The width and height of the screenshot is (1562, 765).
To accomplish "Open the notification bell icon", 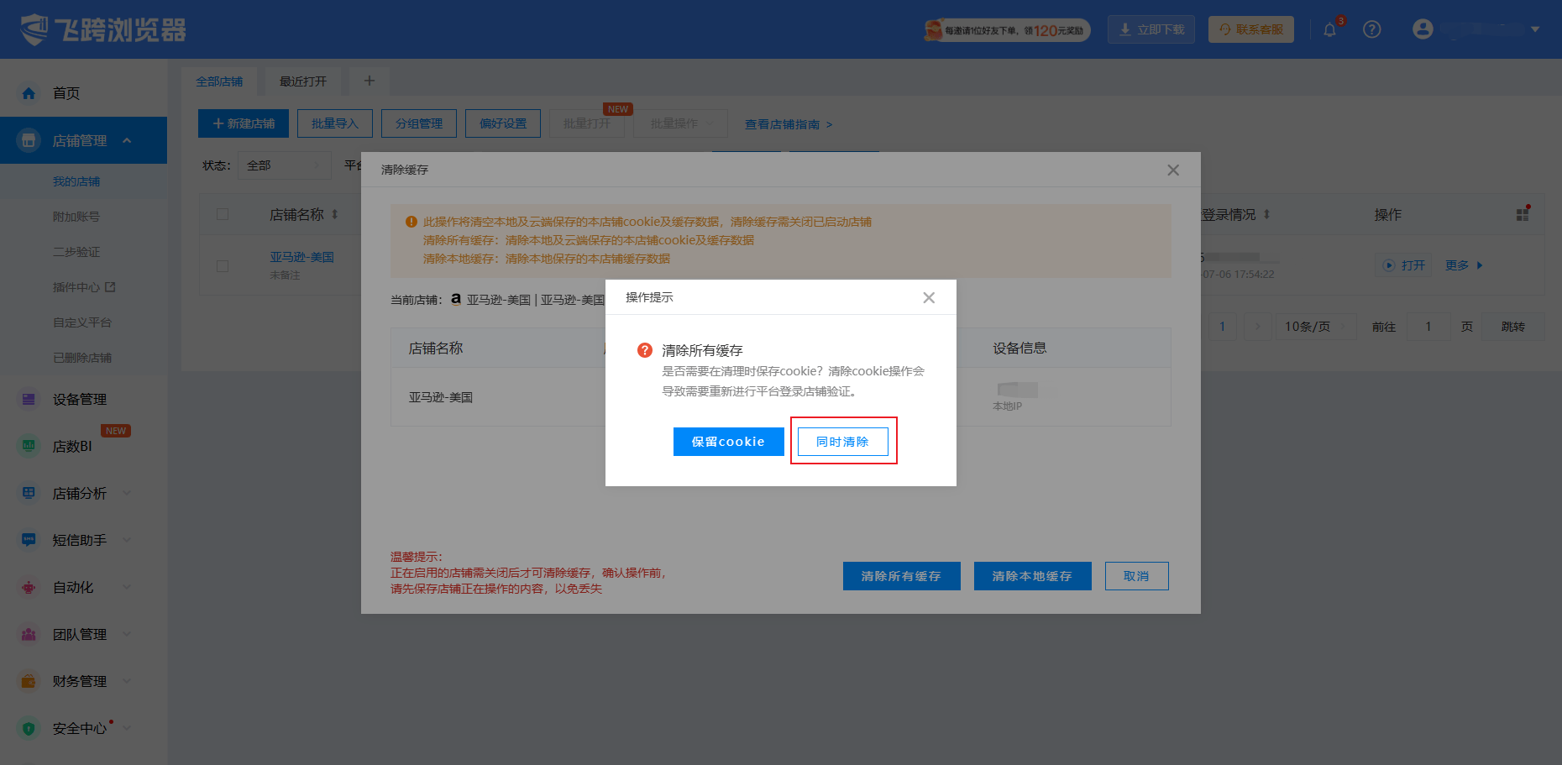I will click(x=1329, y=30).
